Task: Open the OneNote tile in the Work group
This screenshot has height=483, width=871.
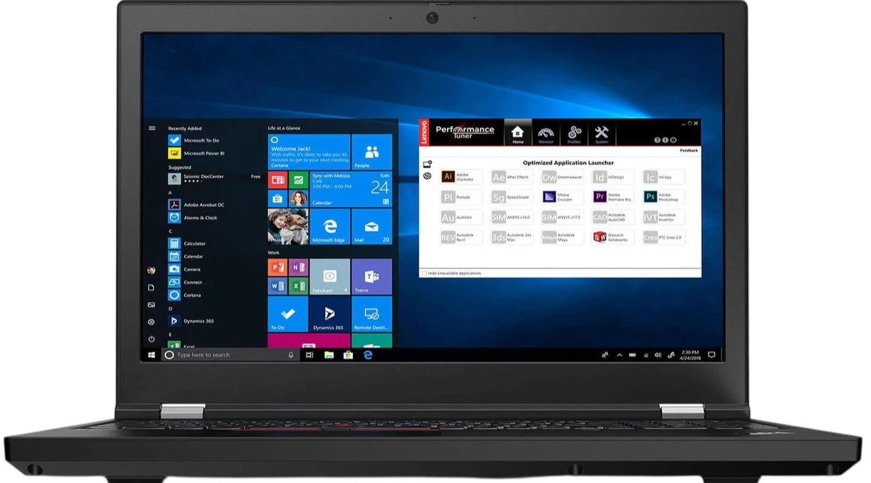Action: tap(298, 267)
